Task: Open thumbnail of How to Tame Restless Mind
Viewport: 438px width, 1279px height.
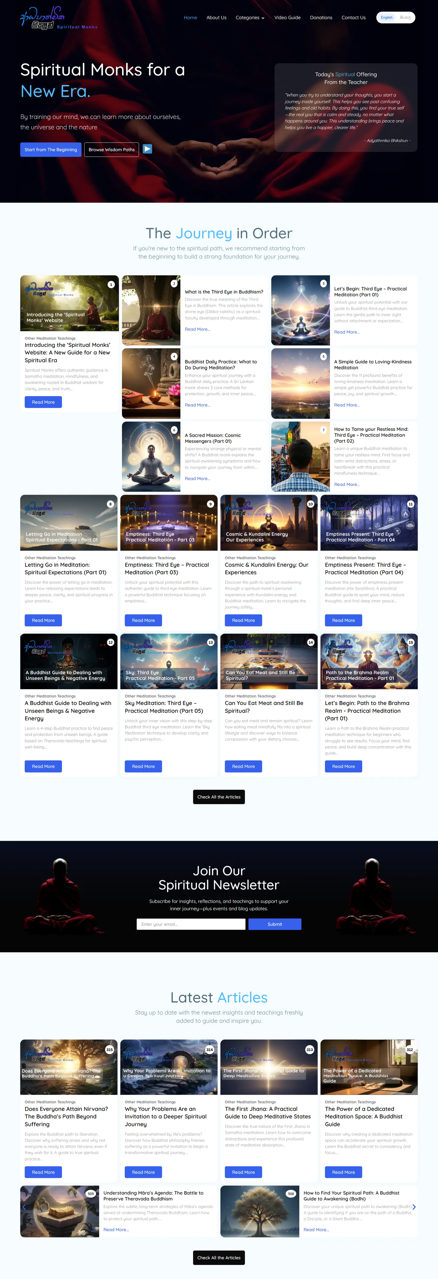Action: (301, 456)
